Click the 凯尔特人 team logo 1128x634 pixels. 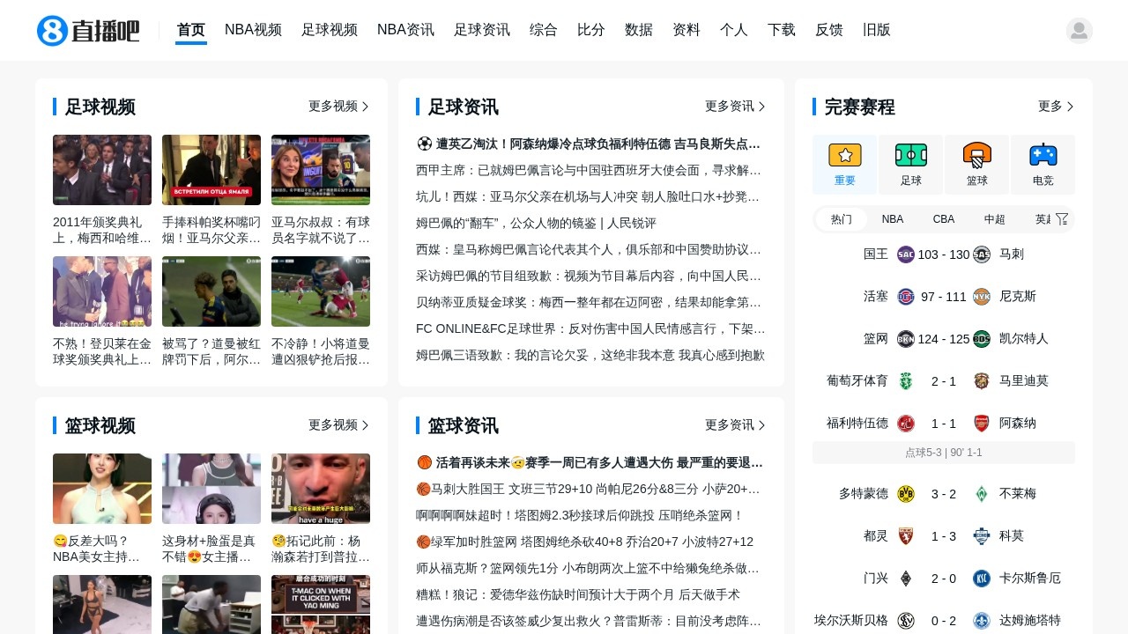[982, 339]
